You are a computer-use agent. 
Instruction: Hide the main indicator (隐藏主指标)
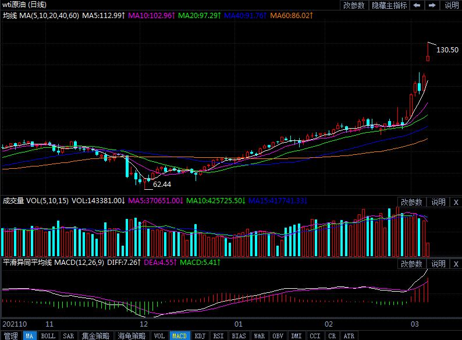[389, 5]
